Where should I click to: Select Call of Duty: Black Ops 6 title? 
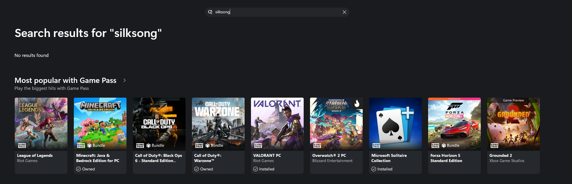(159, 158)
